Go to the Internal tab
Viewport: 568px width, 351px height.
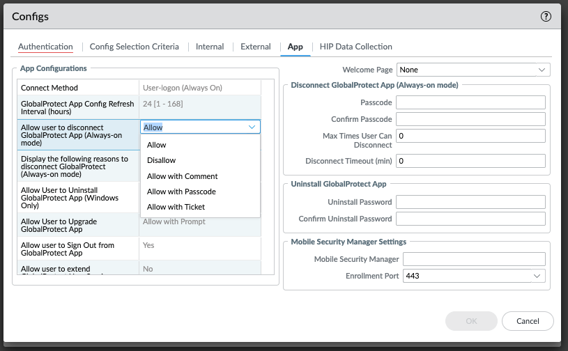[x=210, y=47]
